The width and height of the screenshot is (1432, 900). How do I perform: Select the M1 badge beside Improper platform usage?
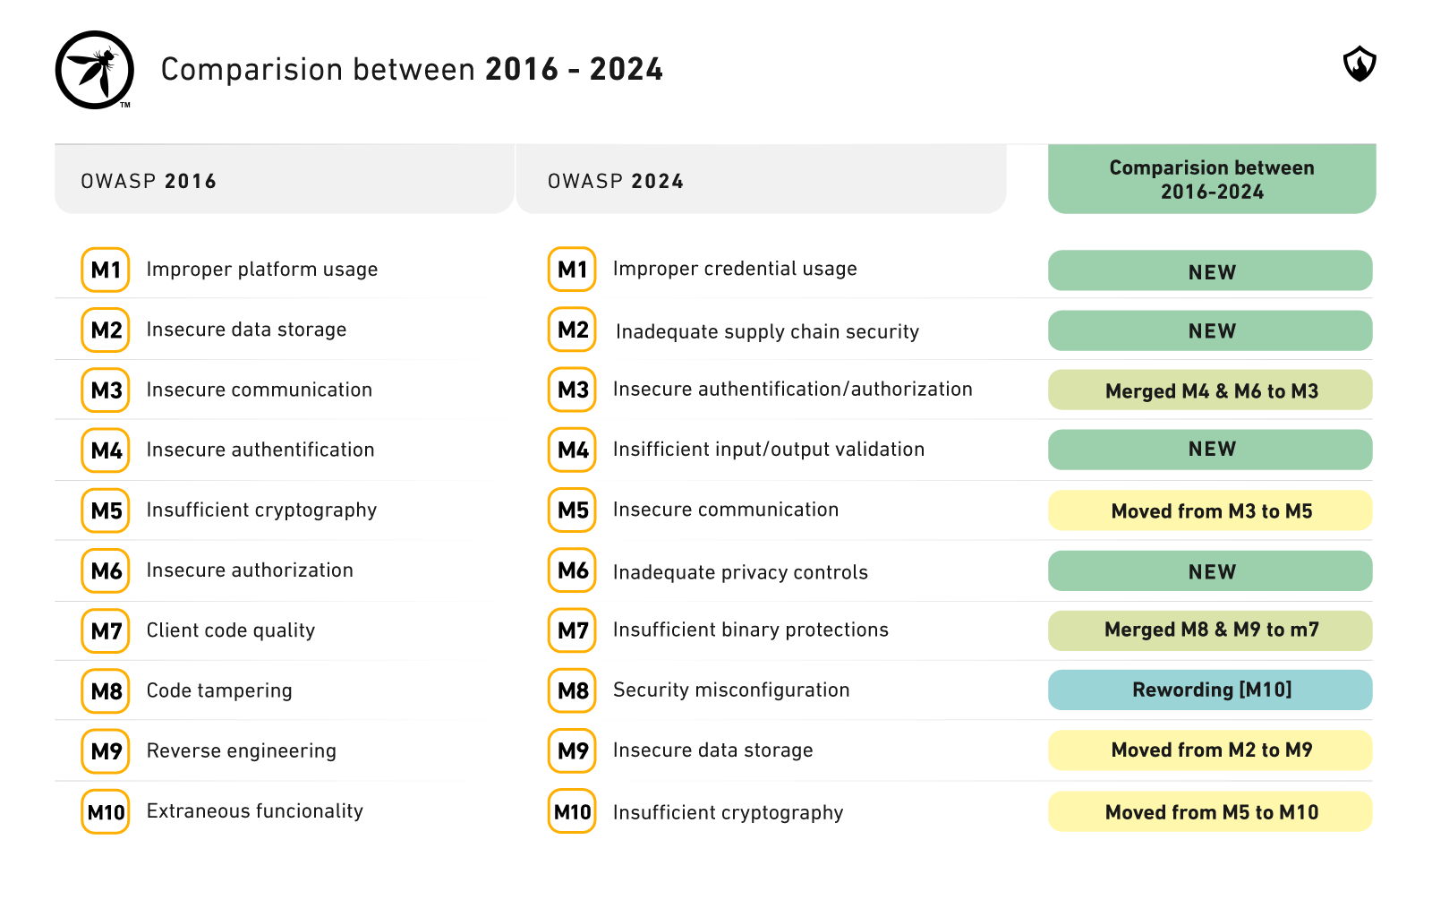click(x=106, y=270)
